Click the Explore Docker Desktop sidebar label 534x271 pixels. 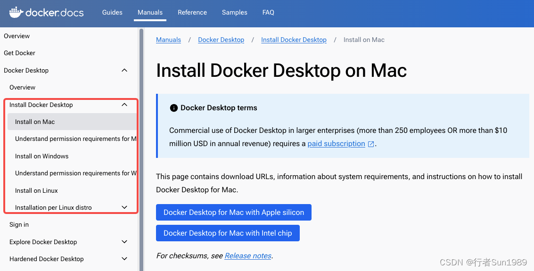[43, 242]
